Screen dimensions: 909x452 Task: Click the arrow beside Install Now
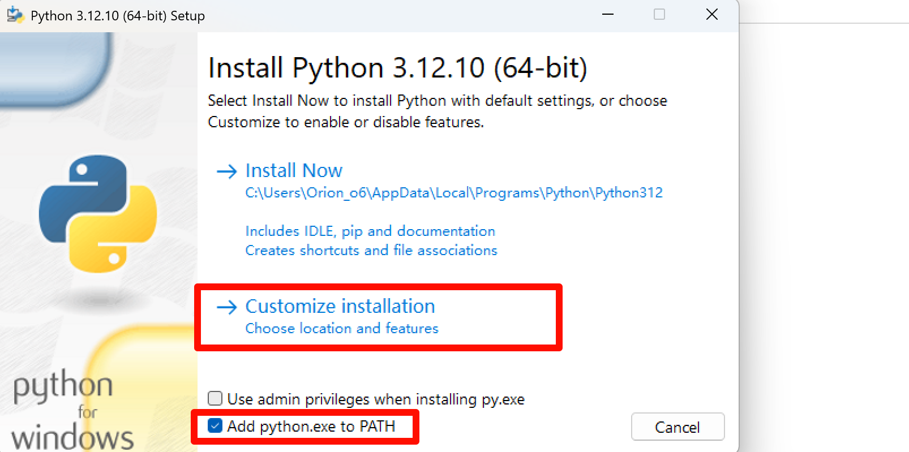227,171
